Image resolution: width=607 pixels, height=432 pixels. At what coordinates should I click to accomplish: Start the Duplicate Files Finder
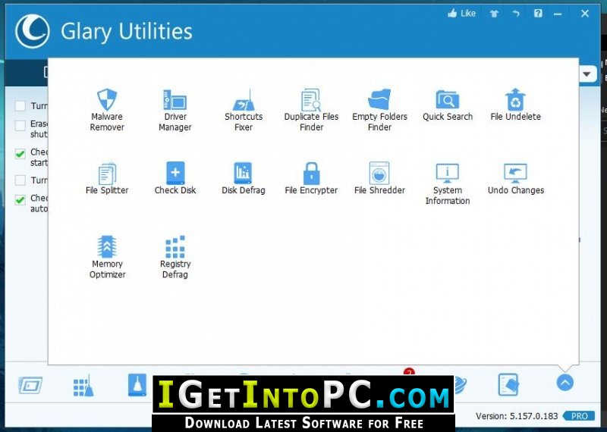pos(311,110)
